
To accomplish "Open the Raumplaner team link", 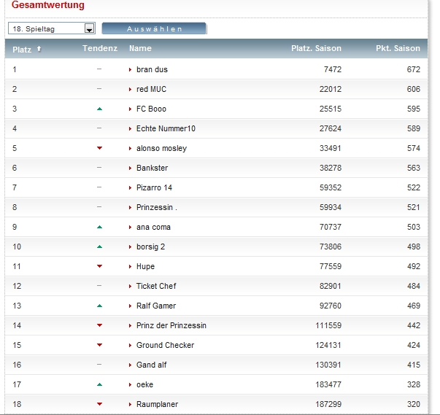I will (157, 404).
